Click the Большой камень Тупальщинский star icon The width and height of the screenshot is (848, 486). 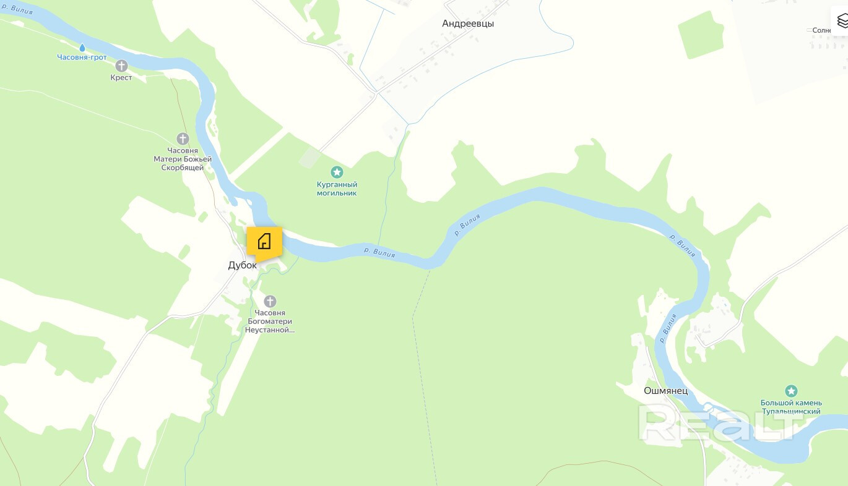coord(791,391)
